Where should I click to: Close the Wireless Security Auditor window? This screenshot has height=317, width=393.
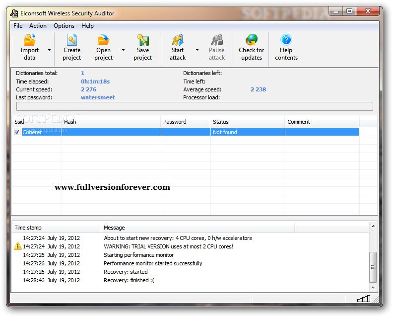coord(368,11)
